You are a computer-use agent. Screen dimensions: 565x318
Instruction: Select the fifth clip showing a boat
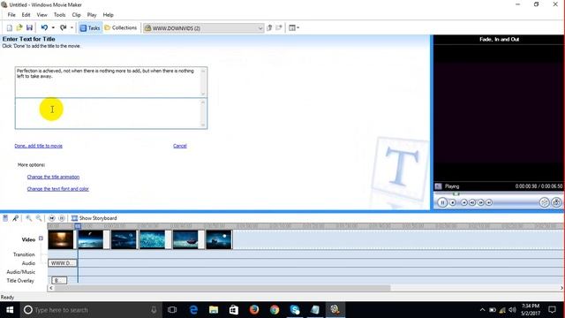(x=185, y=239)
